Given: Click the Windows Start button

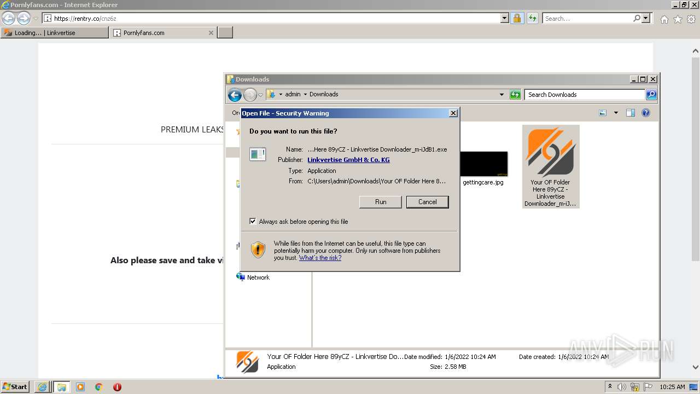Looking at the screenshot, I should pos(15,386).
